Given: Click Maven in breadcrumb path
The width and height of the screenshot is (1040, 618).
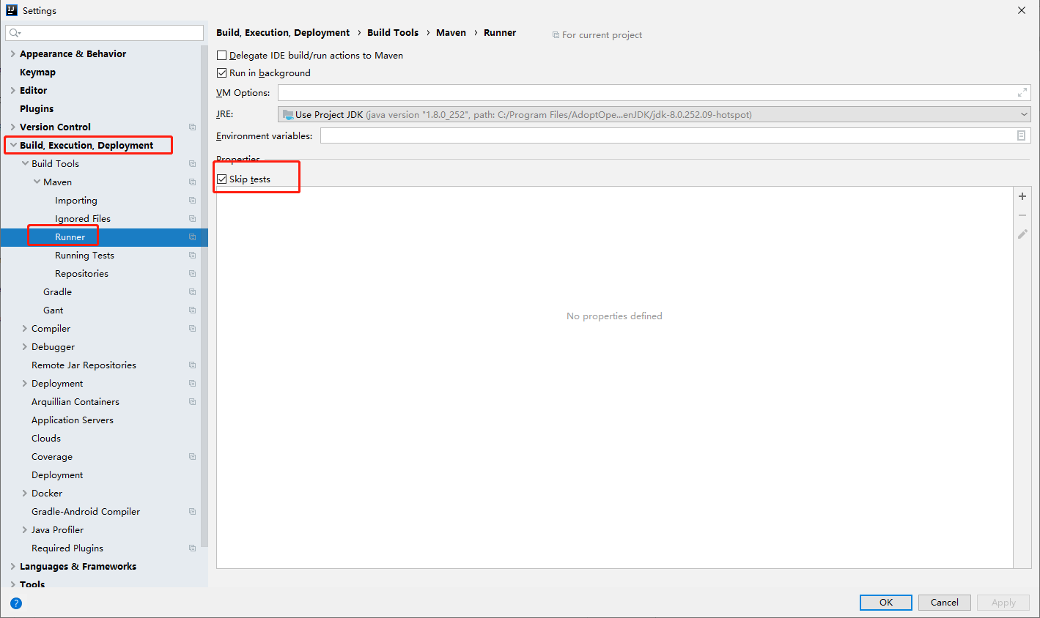Looking at the screenshot, I should point(451,33).
